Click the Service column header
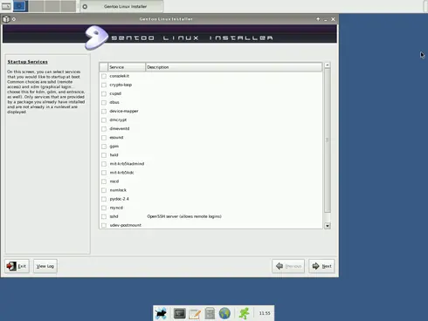The height and width of the screenshot is (321, 428). pos(127,67)
